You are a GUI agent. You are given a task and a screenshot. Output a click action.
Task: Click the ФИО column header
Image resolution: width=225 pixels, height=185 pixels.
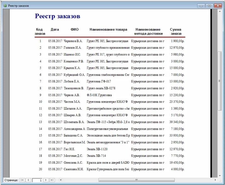74,29
